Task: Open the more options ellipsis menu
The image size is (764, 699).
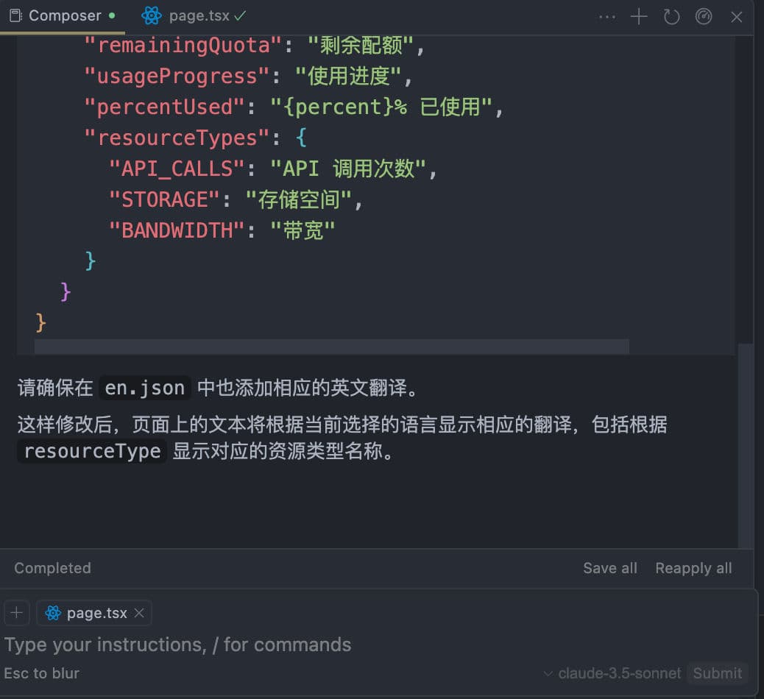Action: [606, 15]
